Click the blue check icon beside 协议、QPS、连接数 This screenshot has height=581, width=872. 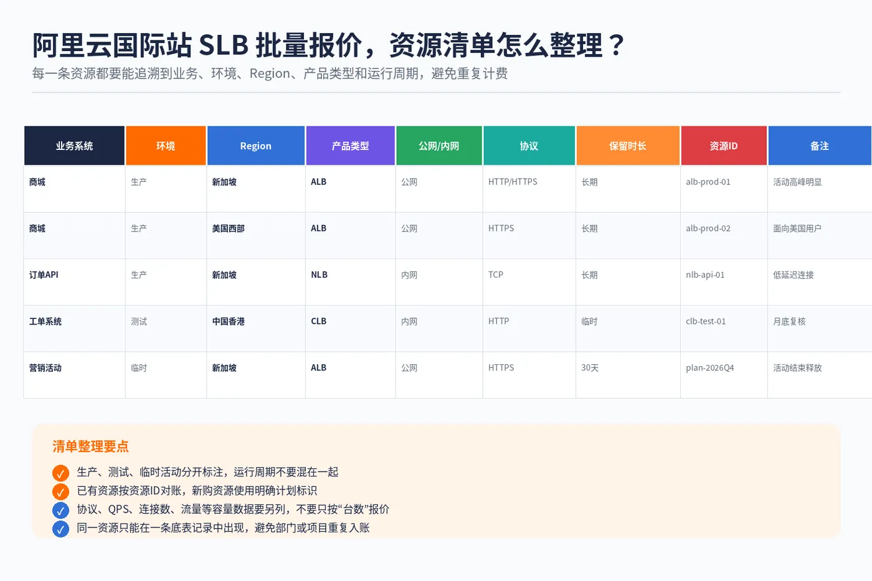click(x=60, y=511)
